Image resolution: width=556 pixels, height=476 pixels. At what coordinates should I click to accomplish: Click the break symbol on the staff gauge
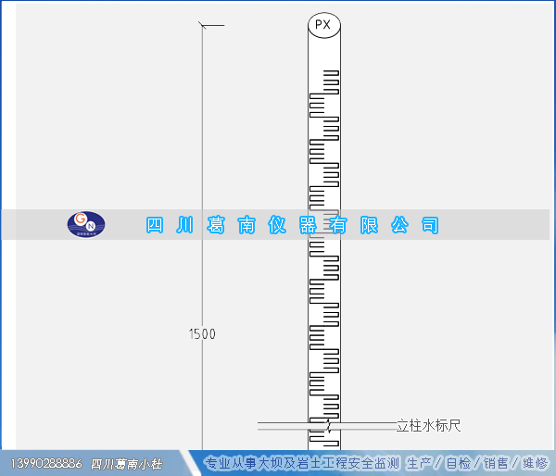(x=327, y=427)
